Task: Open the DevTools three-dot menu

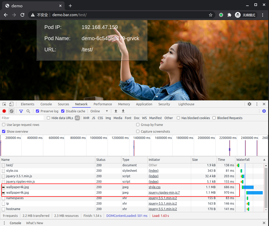Action: (x=257, y=104)
